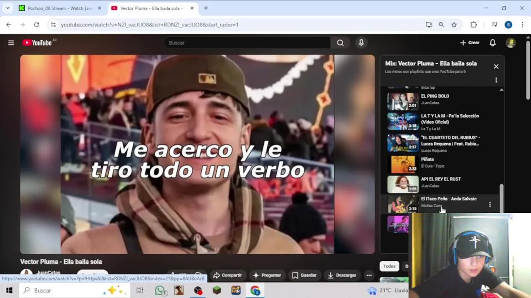Open a new Chrome tab
This screenshot has height=298, width=531.
[x=206, y=8]
